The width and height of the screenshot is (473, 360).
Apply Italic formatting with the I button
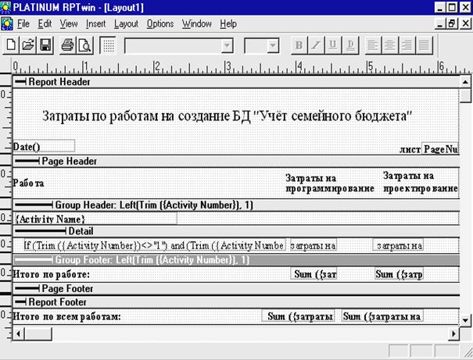pyautogui.click(x=316, y=45)
